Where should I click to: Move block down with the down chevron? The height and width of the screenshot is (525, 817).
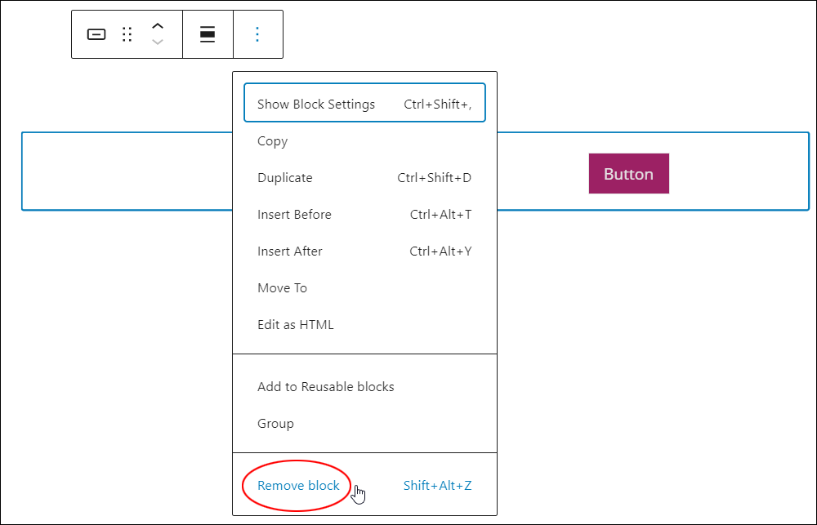coord(158,42)
